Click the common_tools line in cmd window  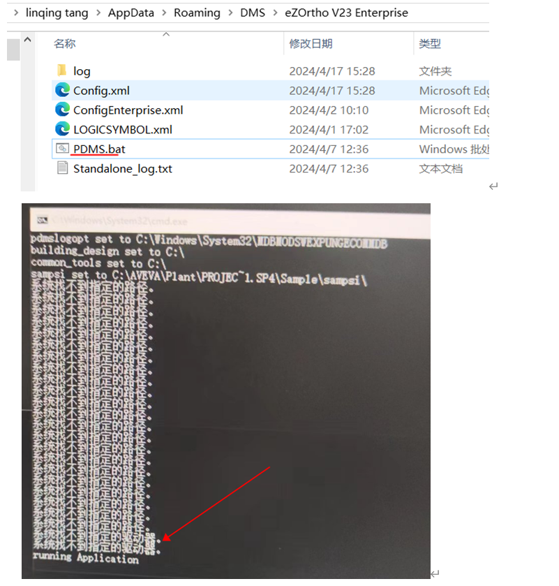[98, 263]
